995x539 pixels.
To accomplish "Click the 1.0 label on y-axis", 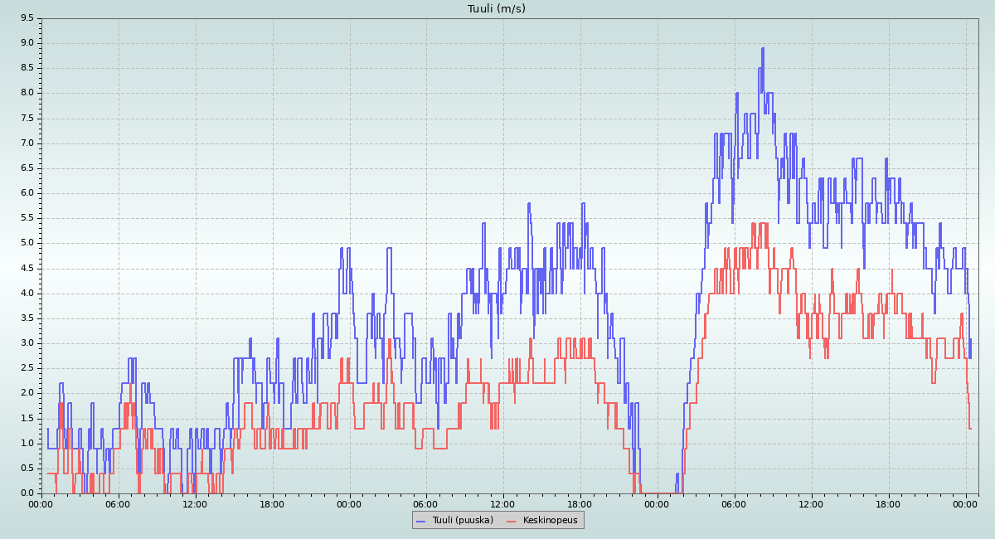I will pos(27,443).
